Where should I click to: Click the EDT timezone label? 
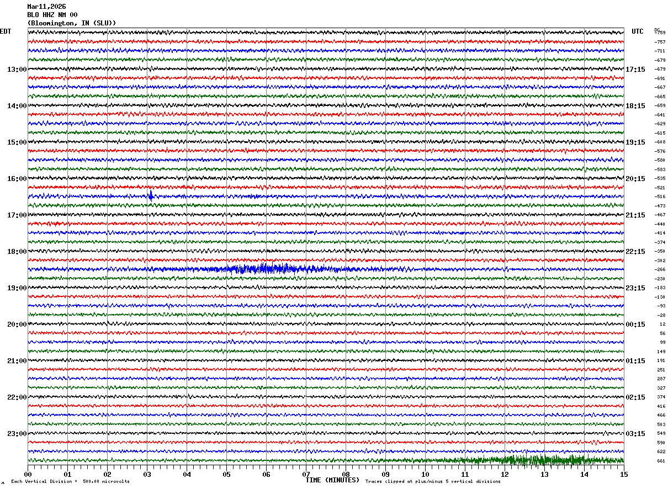point(6,31)
